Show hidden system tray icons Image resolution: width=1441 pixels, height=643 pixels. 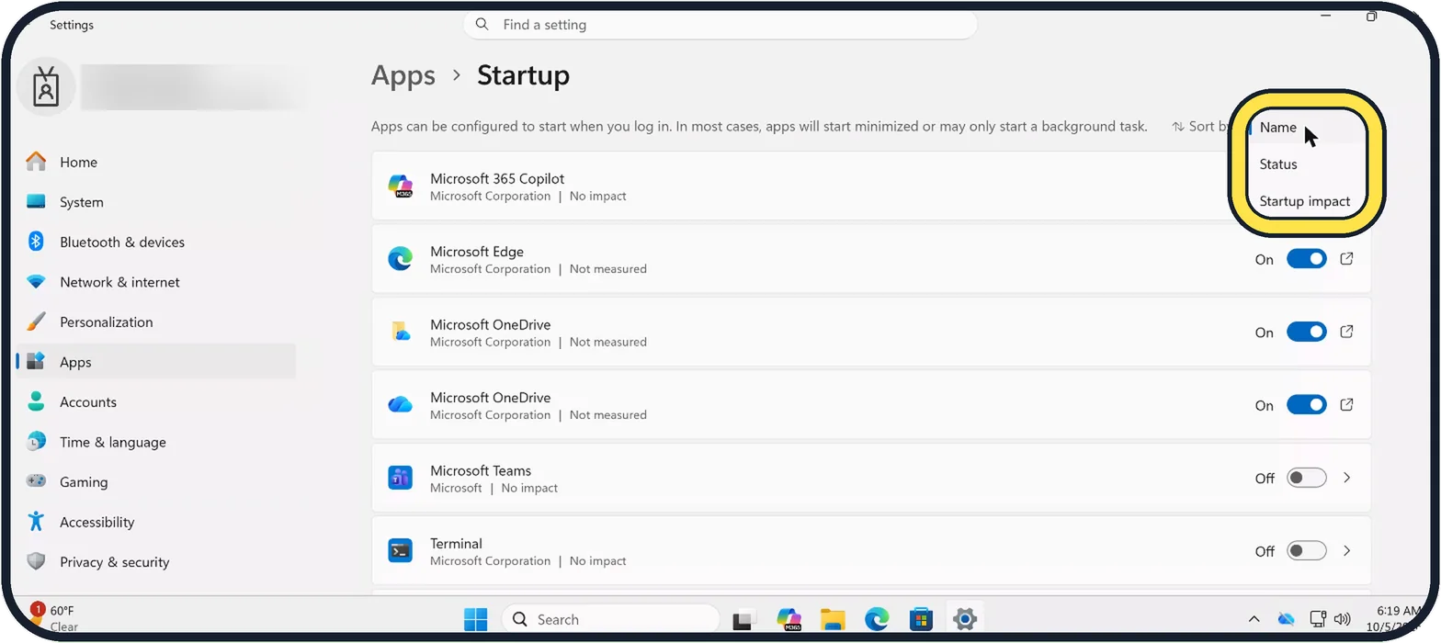pyautogui.click(x=1254, y=619)
